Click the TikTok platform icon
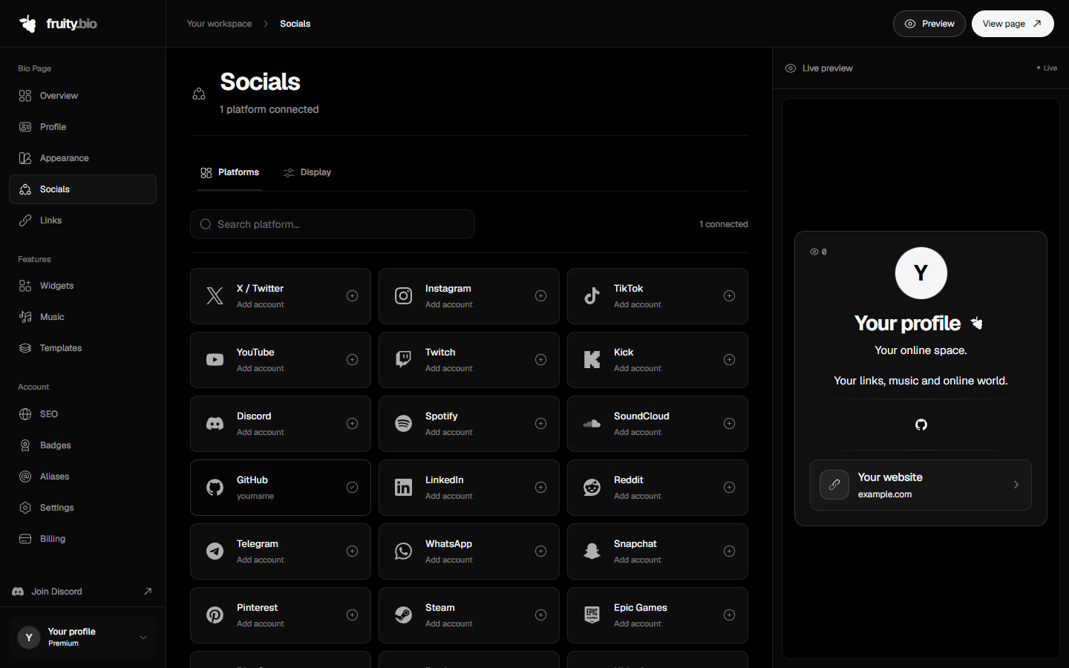Image resolution: width=1069 pixels, height=668 pixels. point(592,296)
